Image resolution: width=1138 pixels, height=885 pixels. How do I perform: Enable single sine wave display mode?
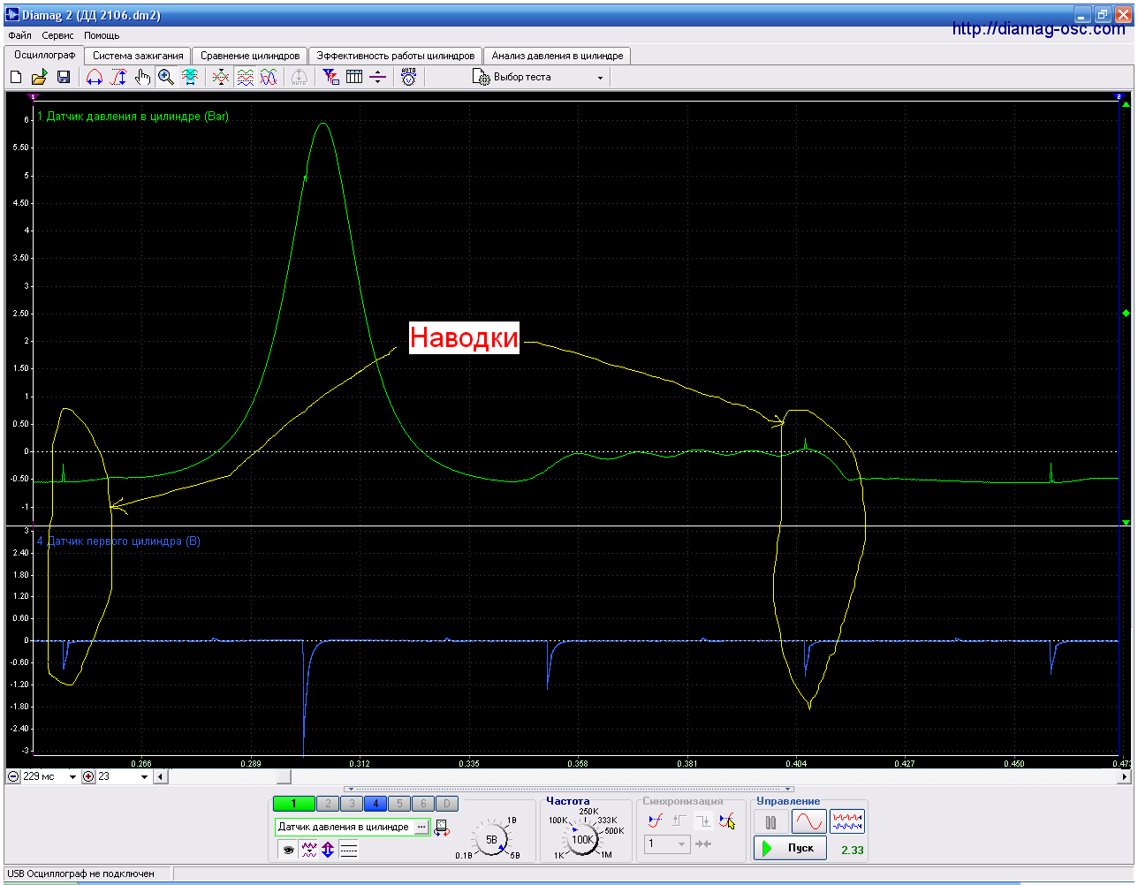point(809,822)
